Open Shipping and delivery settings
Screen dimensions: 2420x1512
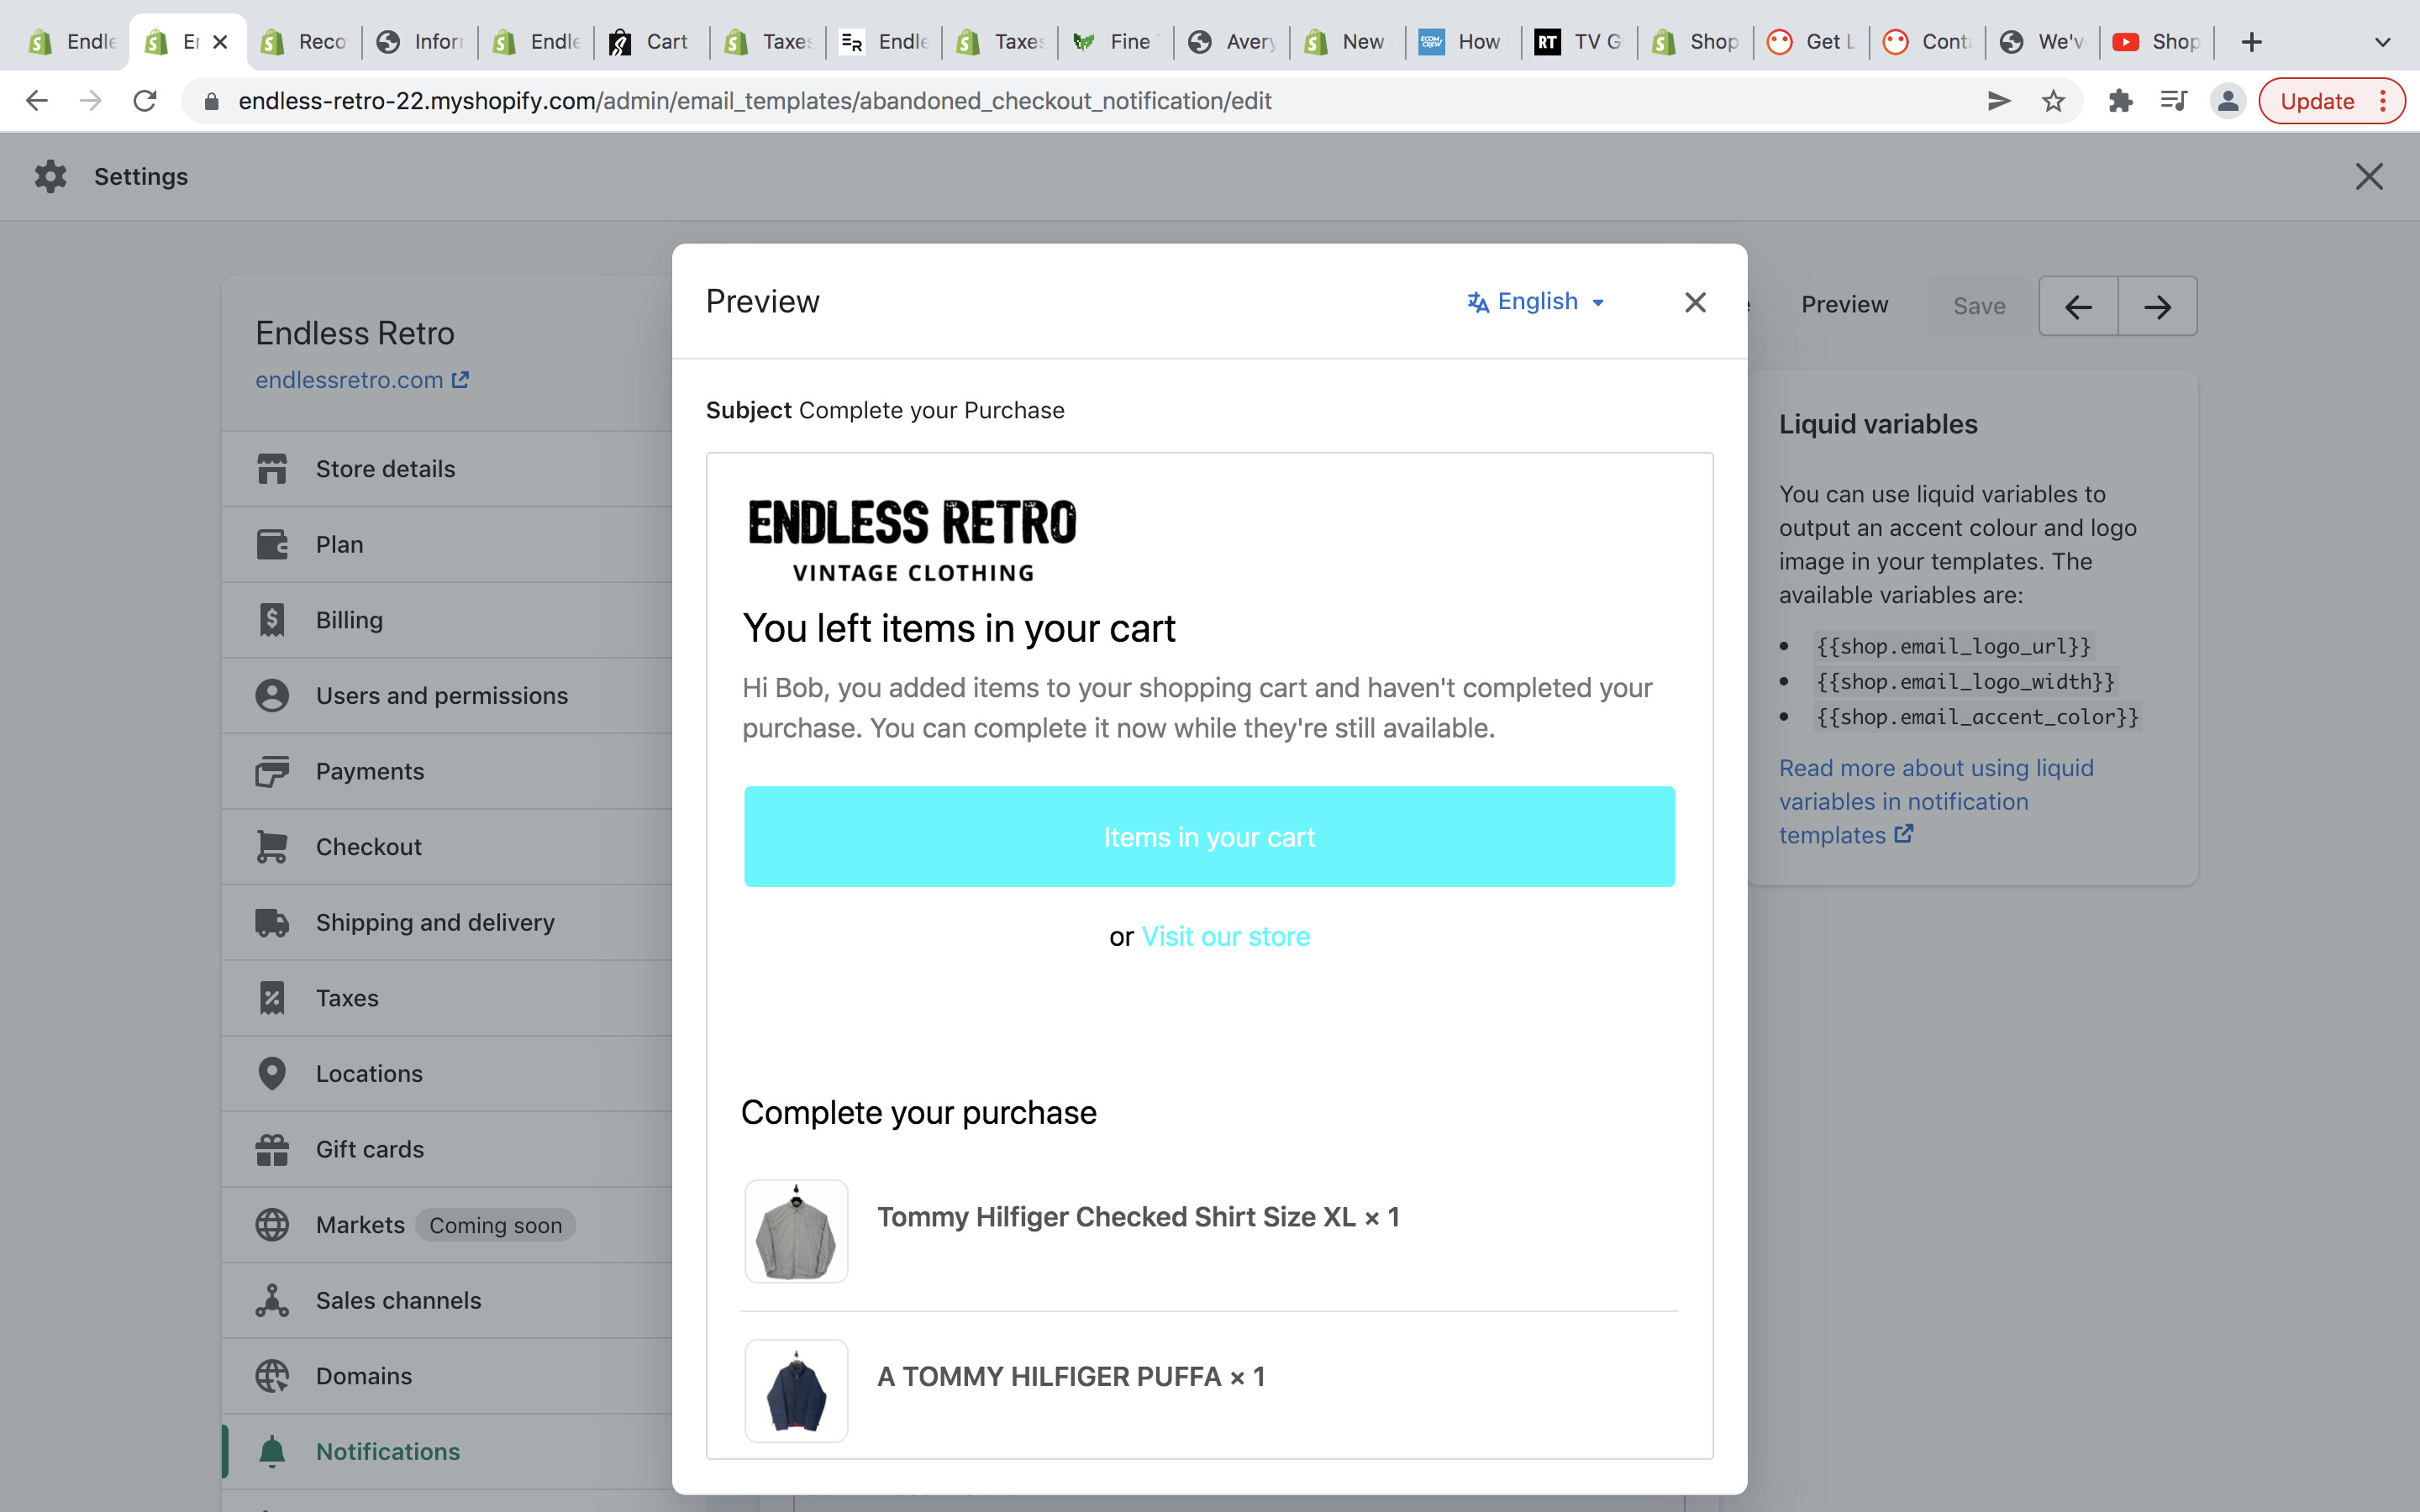pos(446,922)
